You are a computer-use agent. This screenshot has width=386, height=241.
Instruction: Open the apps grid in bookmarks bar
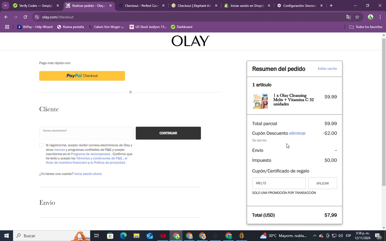pos(7,27)
